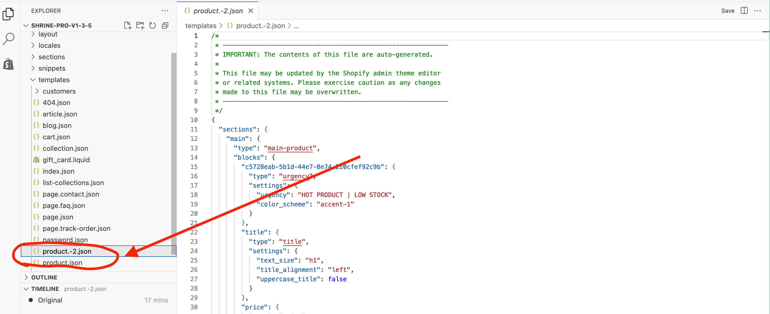The height and width of the screenshot is (314, 770).
Task: Click the New File icon in explorer header
Action: (x=128, y=26)
